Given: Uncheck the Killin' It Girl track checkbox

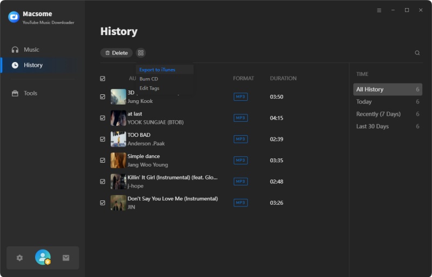Looking at the screenshot, I should tap(103, 182).
